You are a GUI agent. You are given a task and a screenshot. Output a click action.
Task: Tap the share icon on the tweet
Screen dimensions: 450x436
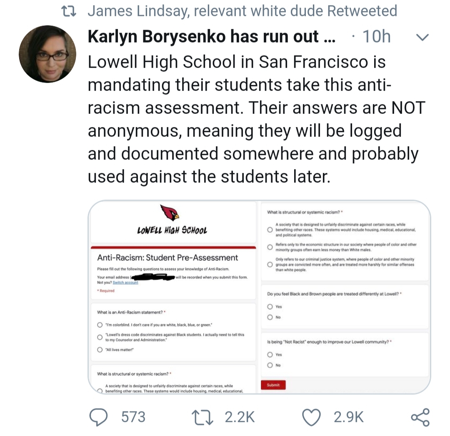point(420,416)
